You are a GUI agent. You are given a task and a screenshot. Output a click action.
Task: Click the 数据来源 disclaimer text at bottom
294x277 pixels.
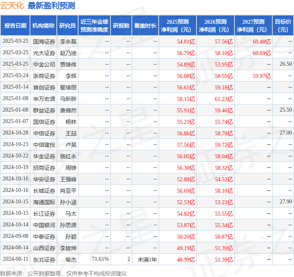[x=64, y=273]
